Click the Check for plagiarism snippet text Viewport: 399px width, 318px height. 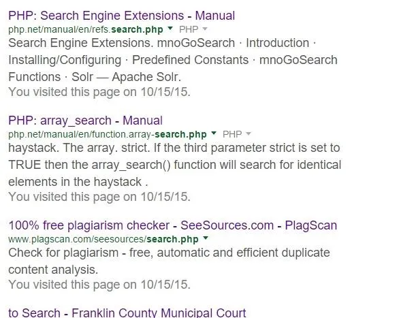[169, 261]
